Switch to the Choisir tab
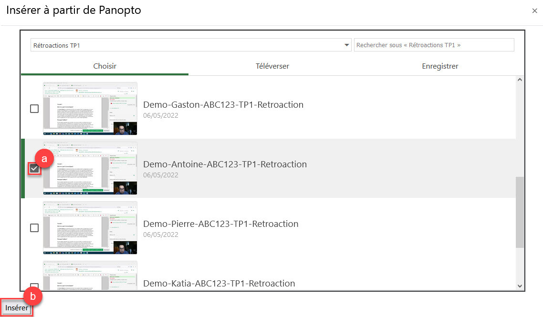 (105, 66)
